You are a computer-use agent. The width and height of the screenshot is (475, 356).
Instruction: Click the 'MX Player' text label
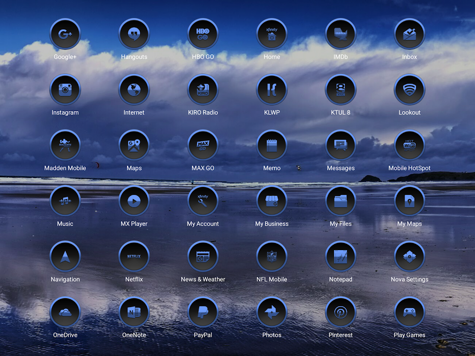134,224
